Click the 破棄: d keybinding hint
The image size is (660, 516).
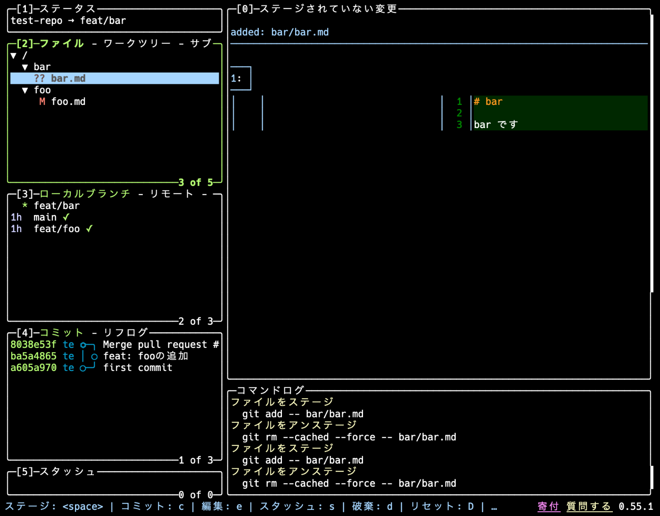[x=372, y=507]
